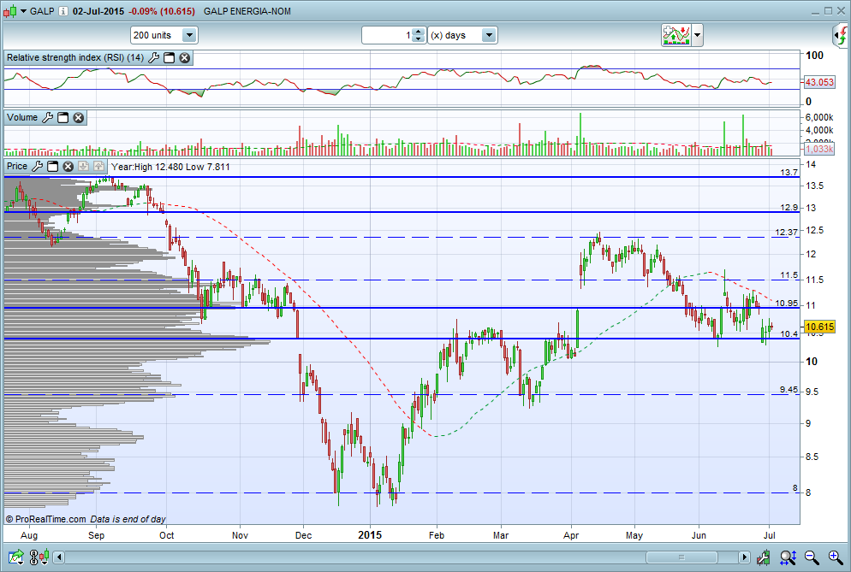Click the zoom-to-fit magnifier with arrows
The height and width of the screenshot is (572, 851).
point(788,557)
